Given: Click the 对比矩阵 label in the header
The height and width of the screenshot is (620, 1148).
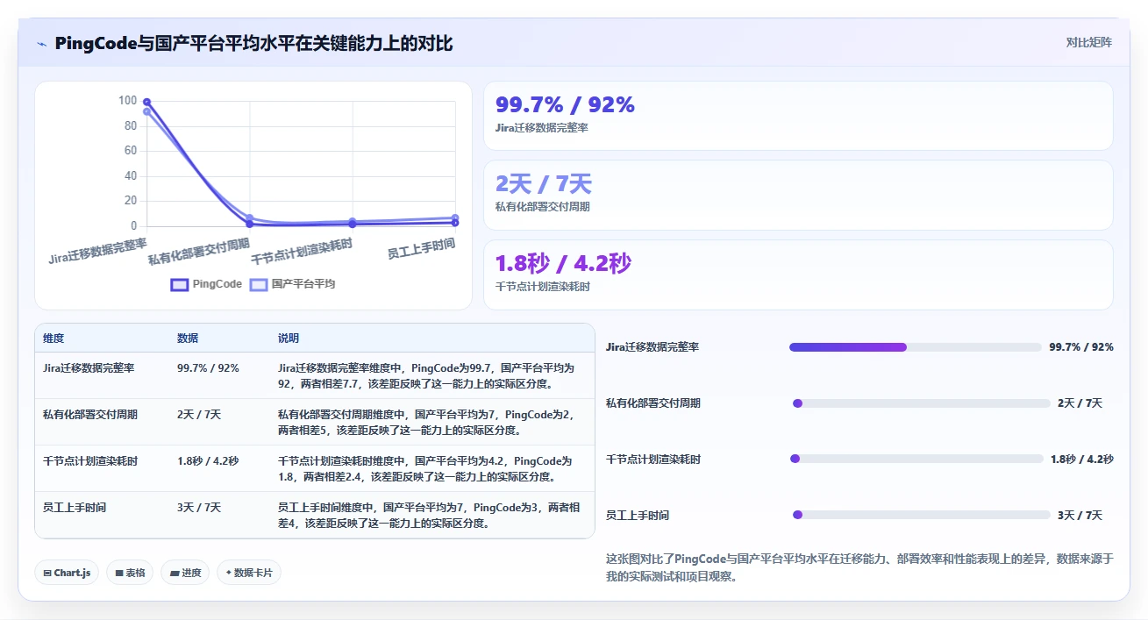Looking at the screenshot, I should [x=1088, y=42].
